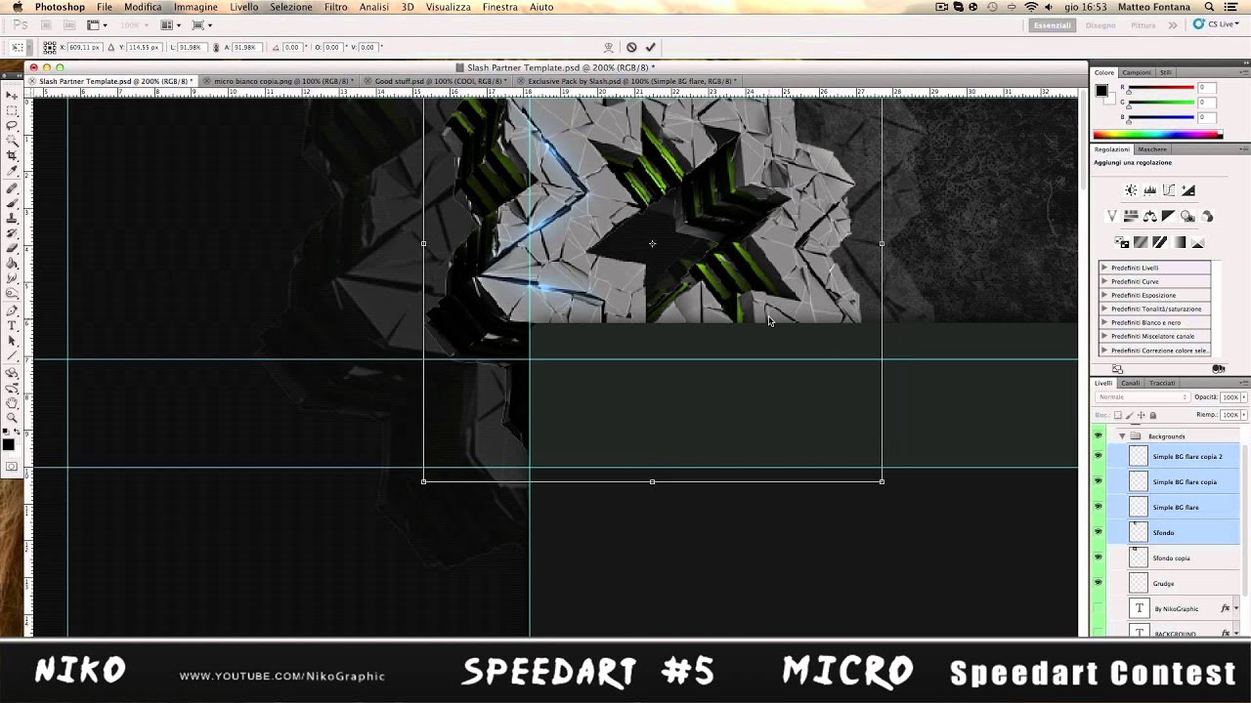Select the Type tool in toolbox
The width and height of the screenshot is (1251, 703).
(12, 326)
